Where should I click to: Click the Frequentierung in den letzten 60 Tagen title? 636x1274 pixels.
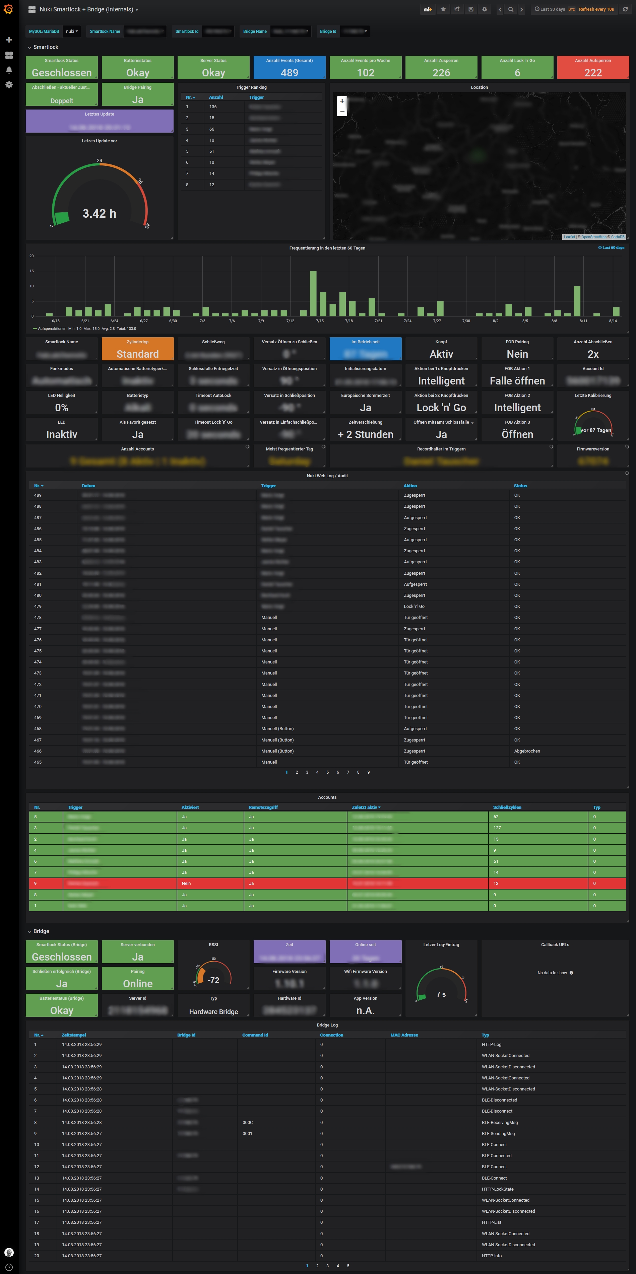click(x=327, y=248)
